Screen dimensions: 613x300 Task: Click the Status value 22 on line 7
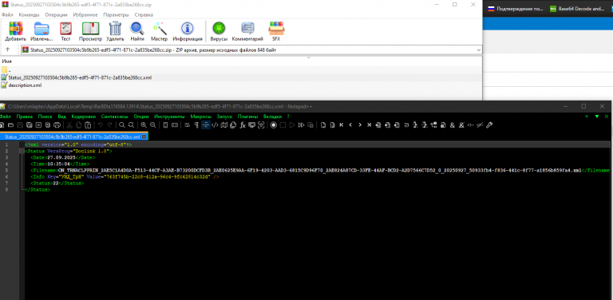coord(56,183)
